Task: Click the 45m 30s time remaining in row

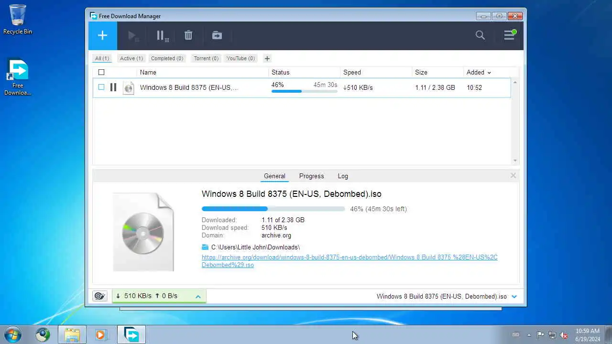Action: point(325,85)
